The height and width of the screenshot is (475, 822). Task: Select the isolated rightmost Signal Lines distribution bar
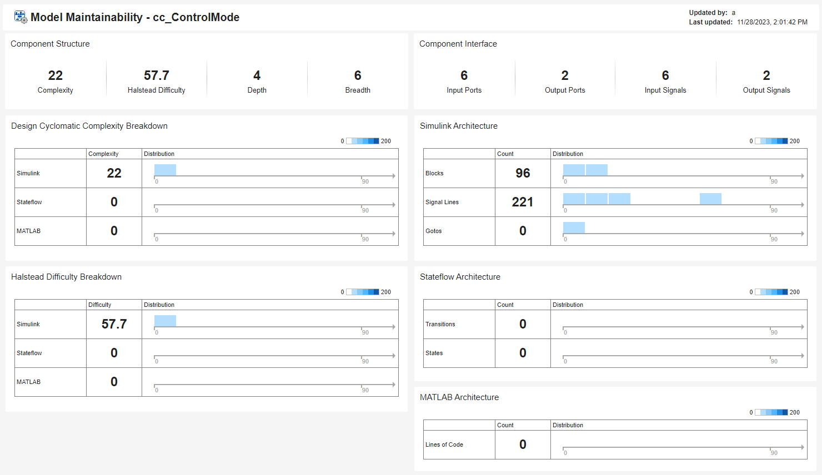pos(710,199)
